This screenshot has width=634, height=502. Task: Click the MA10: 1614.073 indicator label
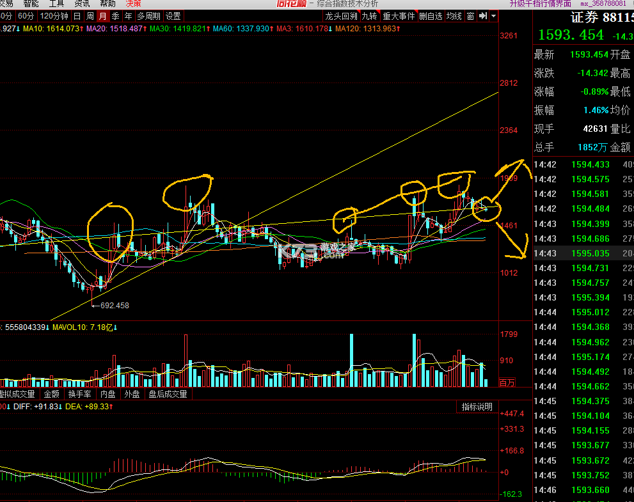(53, 29)
